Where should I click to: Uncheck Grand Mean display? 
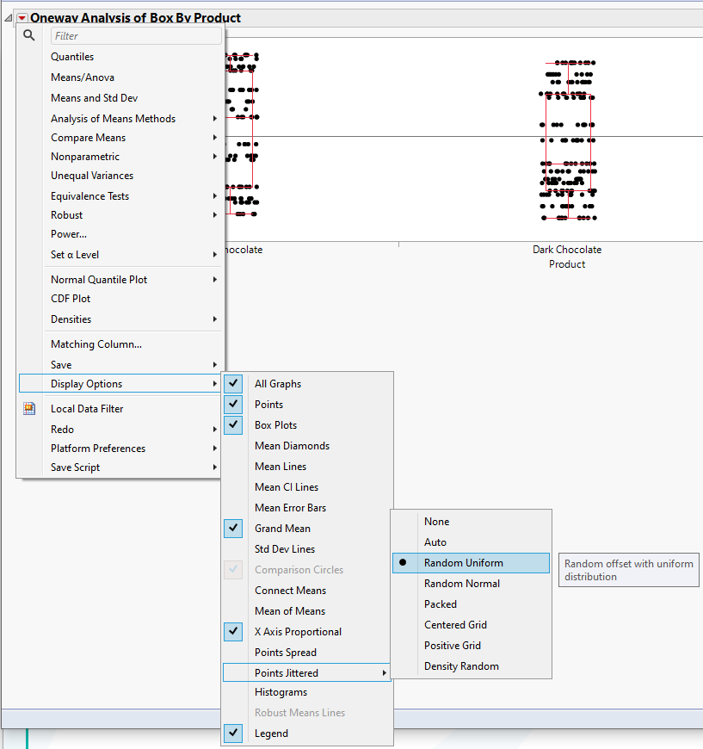pos(232,528)
